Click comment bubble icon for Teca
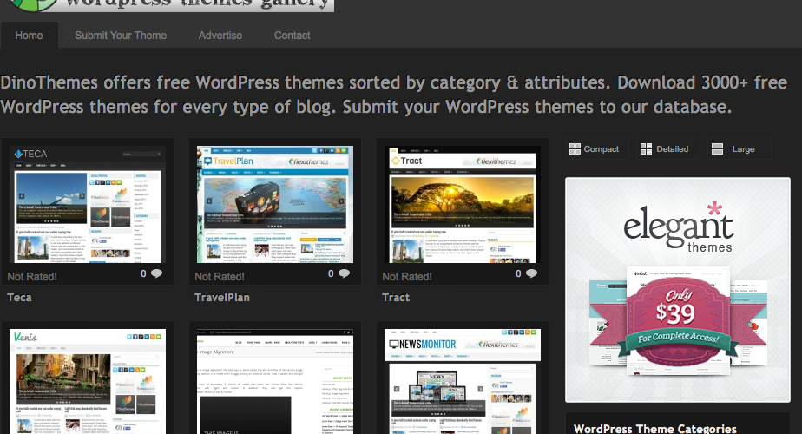The width and height of the screenshot is (802, 434). [x=156, y=273]
